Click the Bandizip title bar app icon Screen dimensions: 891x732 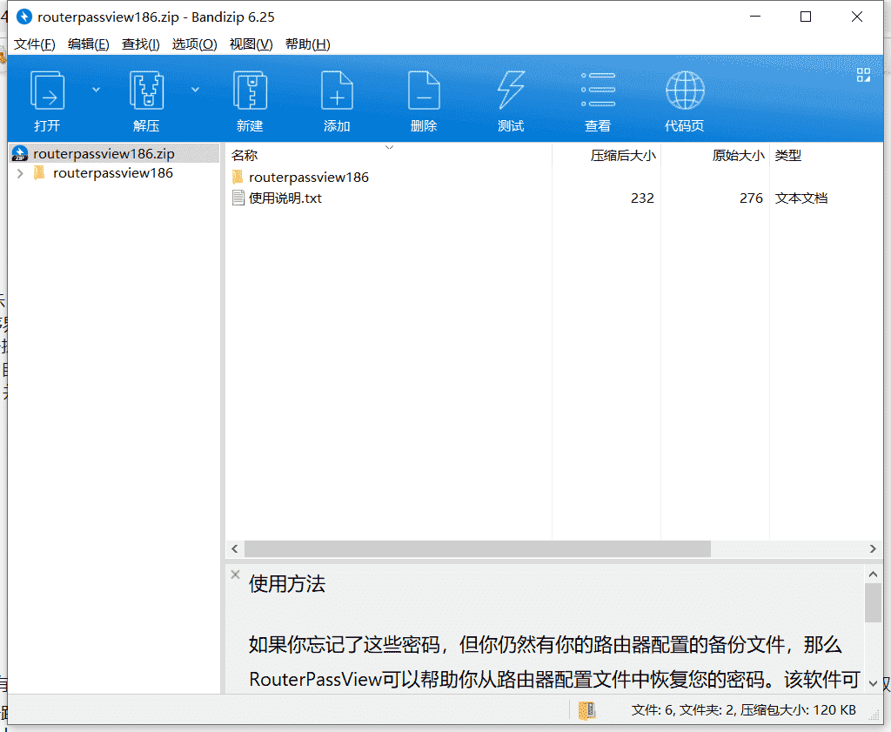(x=23, y=17)
